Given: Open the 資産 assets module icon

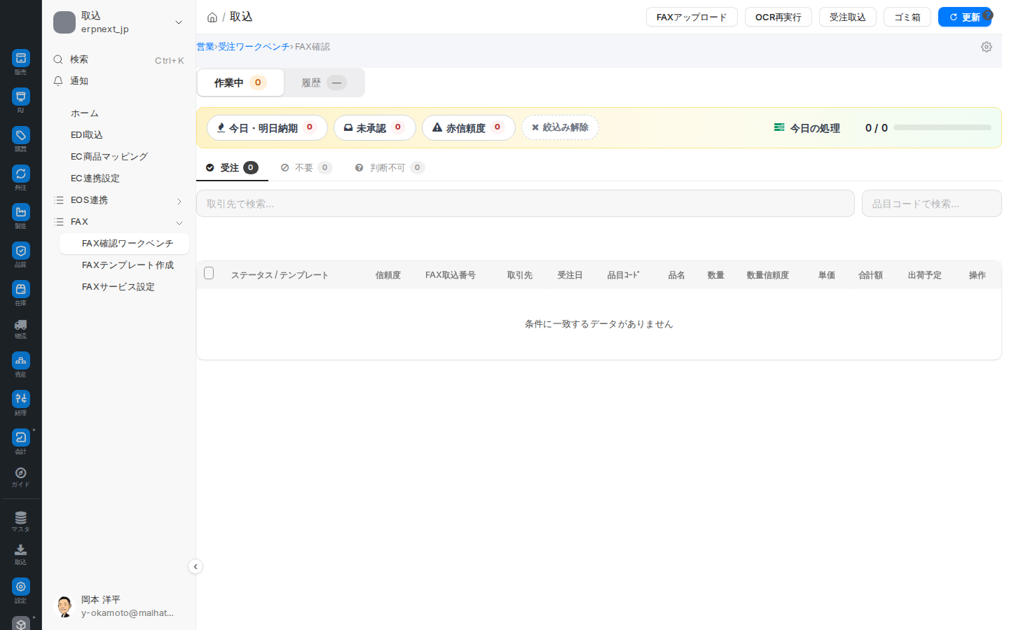Looking at the screenshot, I should click(21, 360).
